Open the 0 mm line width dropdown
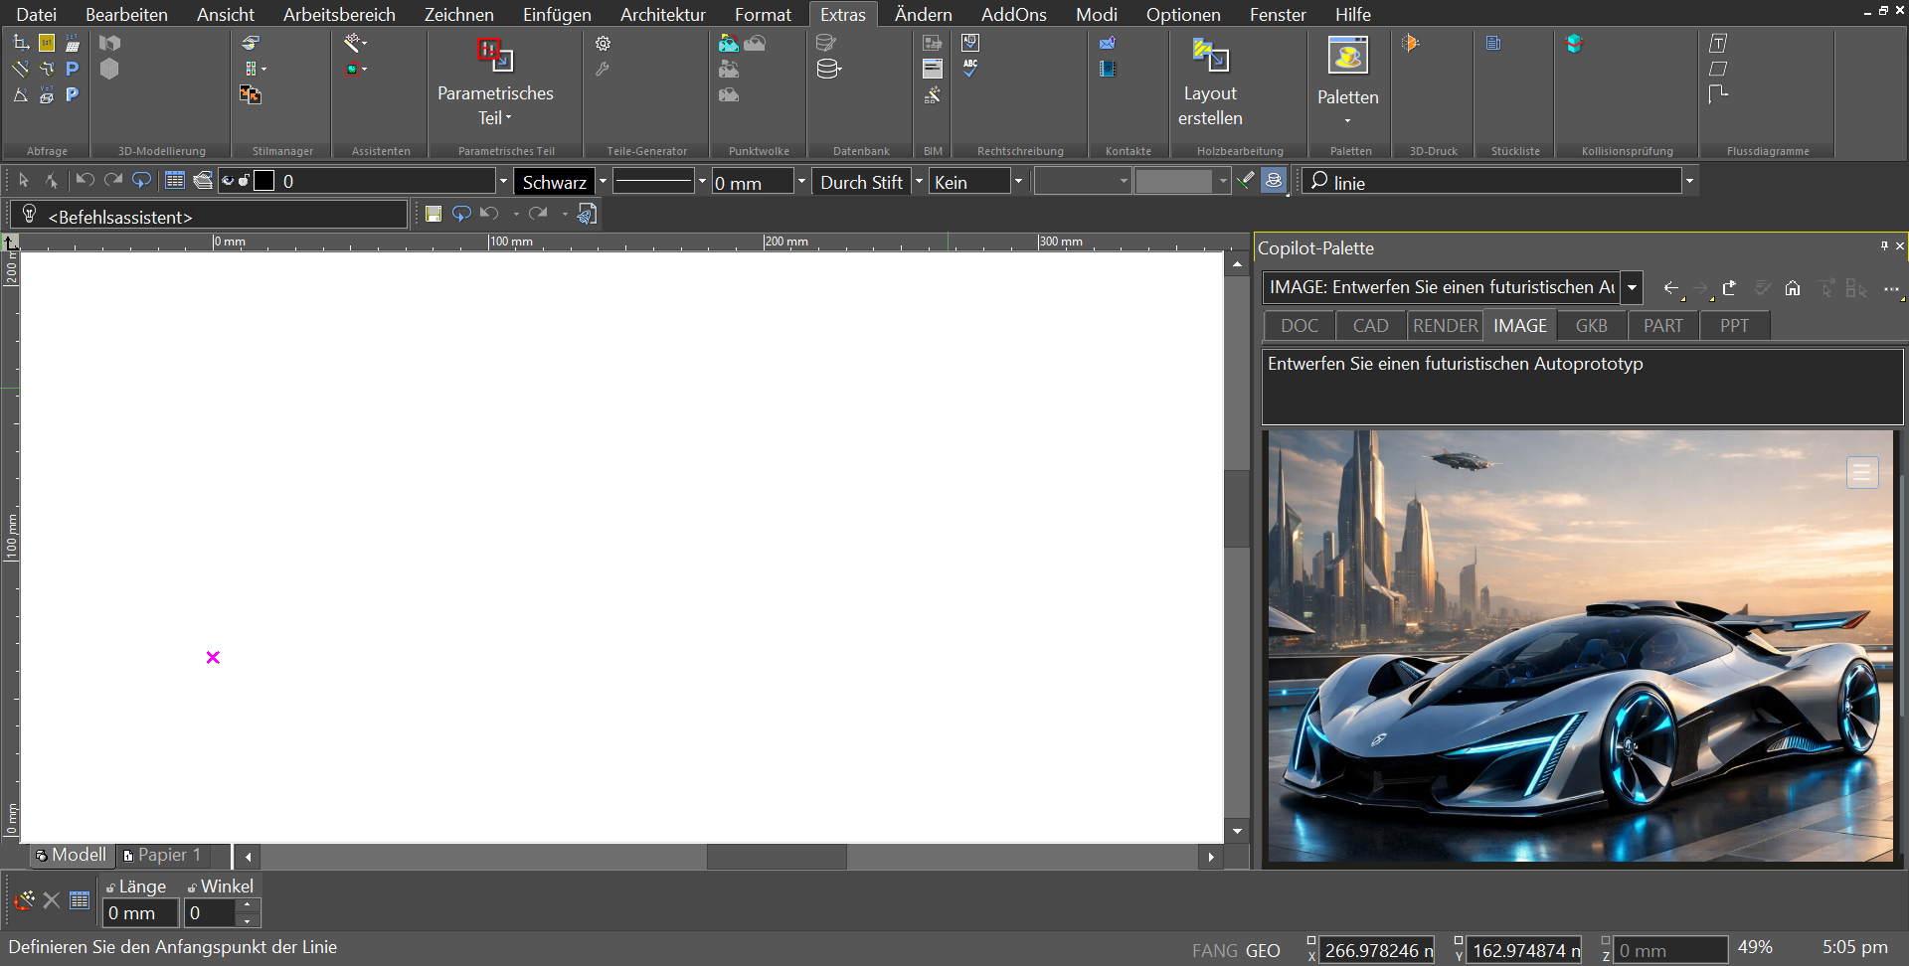The width and height of the screenshot is (1909, 966). coord(801,181)
